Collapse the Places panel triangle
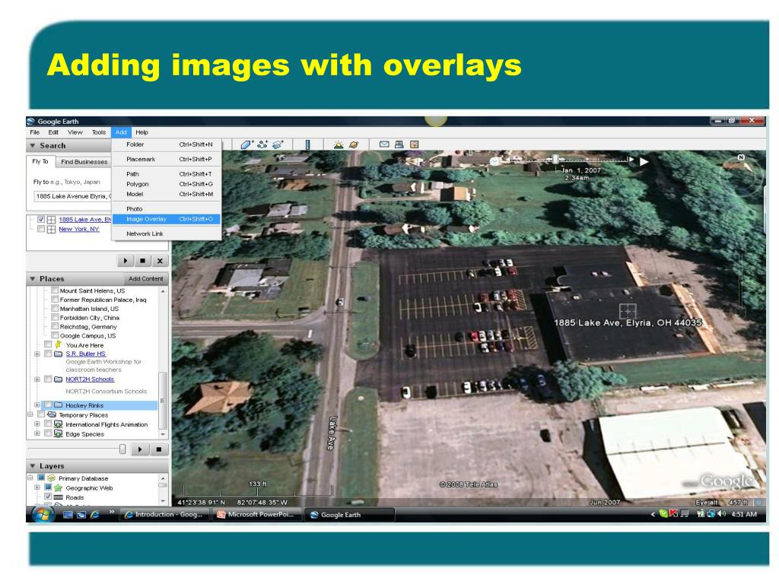Viewport: 779px width, 584px height. [33, 278]
